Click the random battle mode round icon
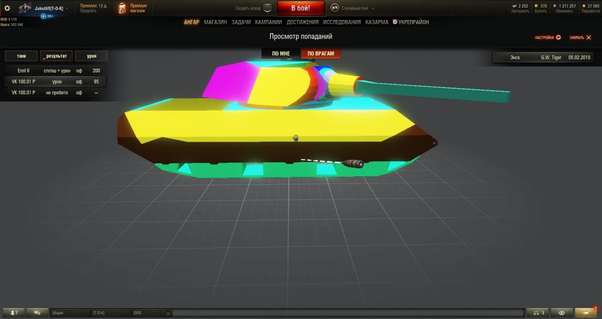 (335, 8)
